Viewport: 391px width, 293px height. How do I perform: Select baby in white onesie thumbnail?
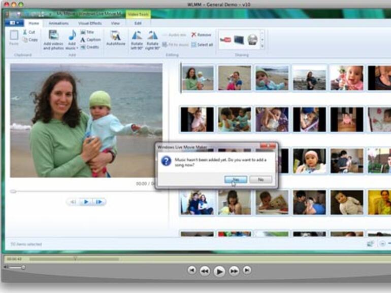pyautogui.click(x=347, y=202)
